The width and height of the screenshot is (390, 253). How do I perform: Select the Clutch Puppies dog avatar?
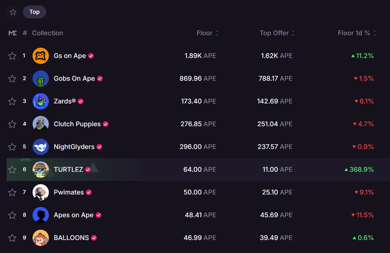[41, 124]
